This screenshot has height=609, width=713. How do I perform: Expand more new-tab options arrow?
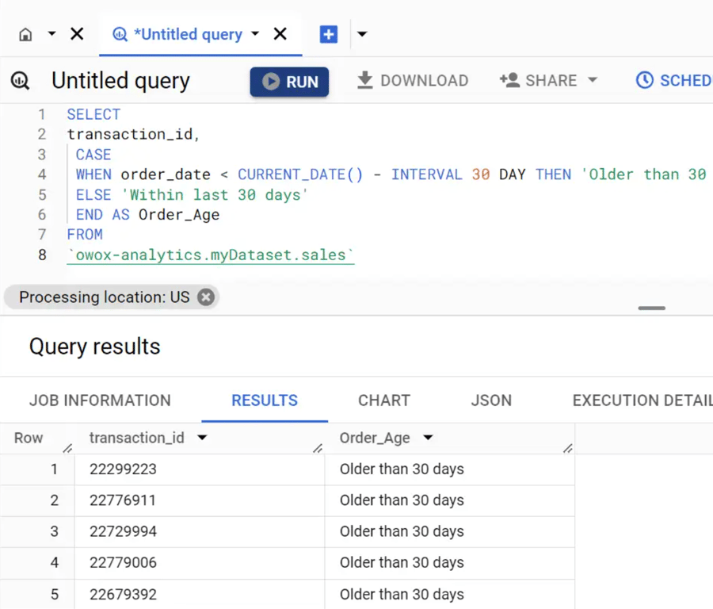pyautogui.click(x=362, y=33)
